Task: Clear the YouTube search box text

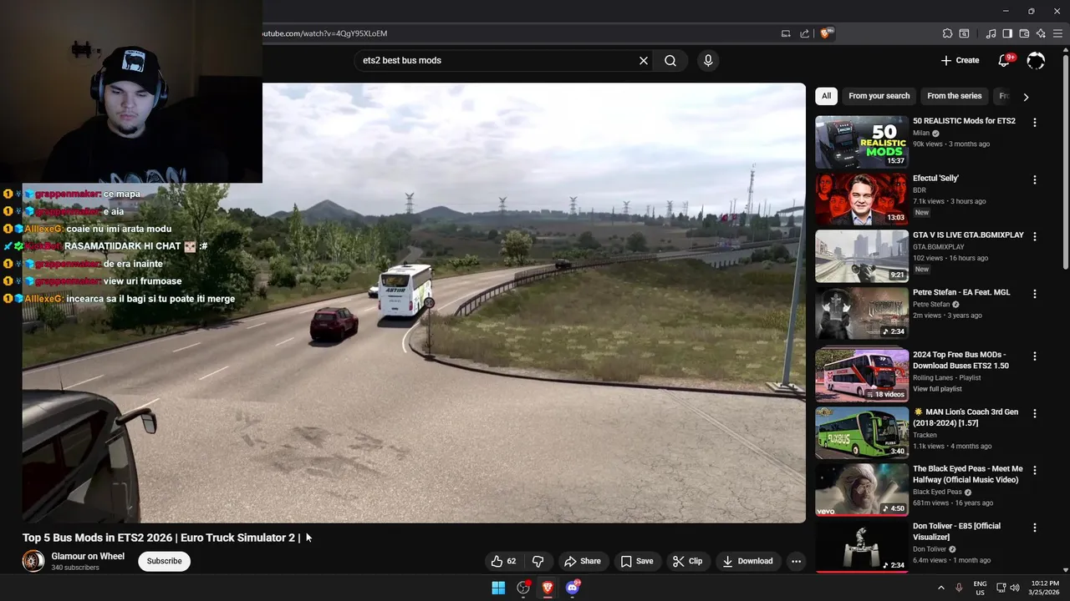Action: tap(644, 60)
